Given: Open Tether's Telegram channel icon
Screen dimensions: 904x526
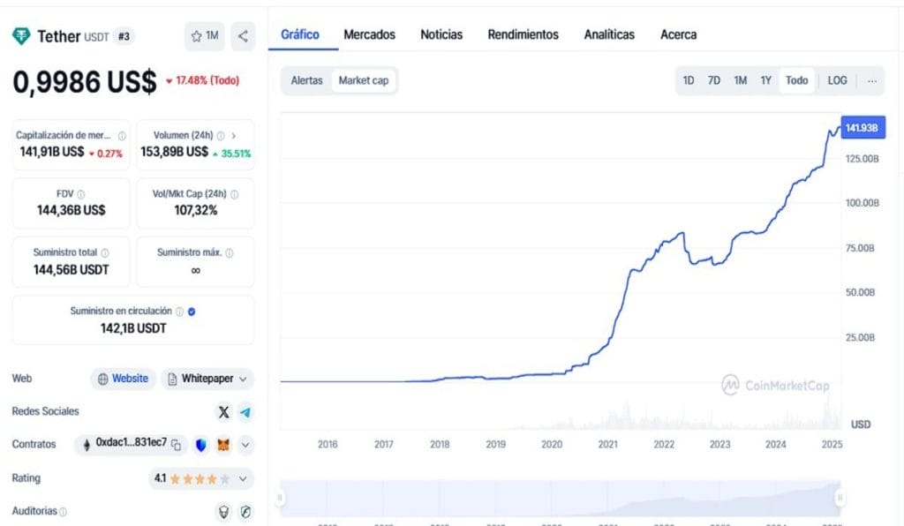Looking at the screenshot, I should pos(245,412).
